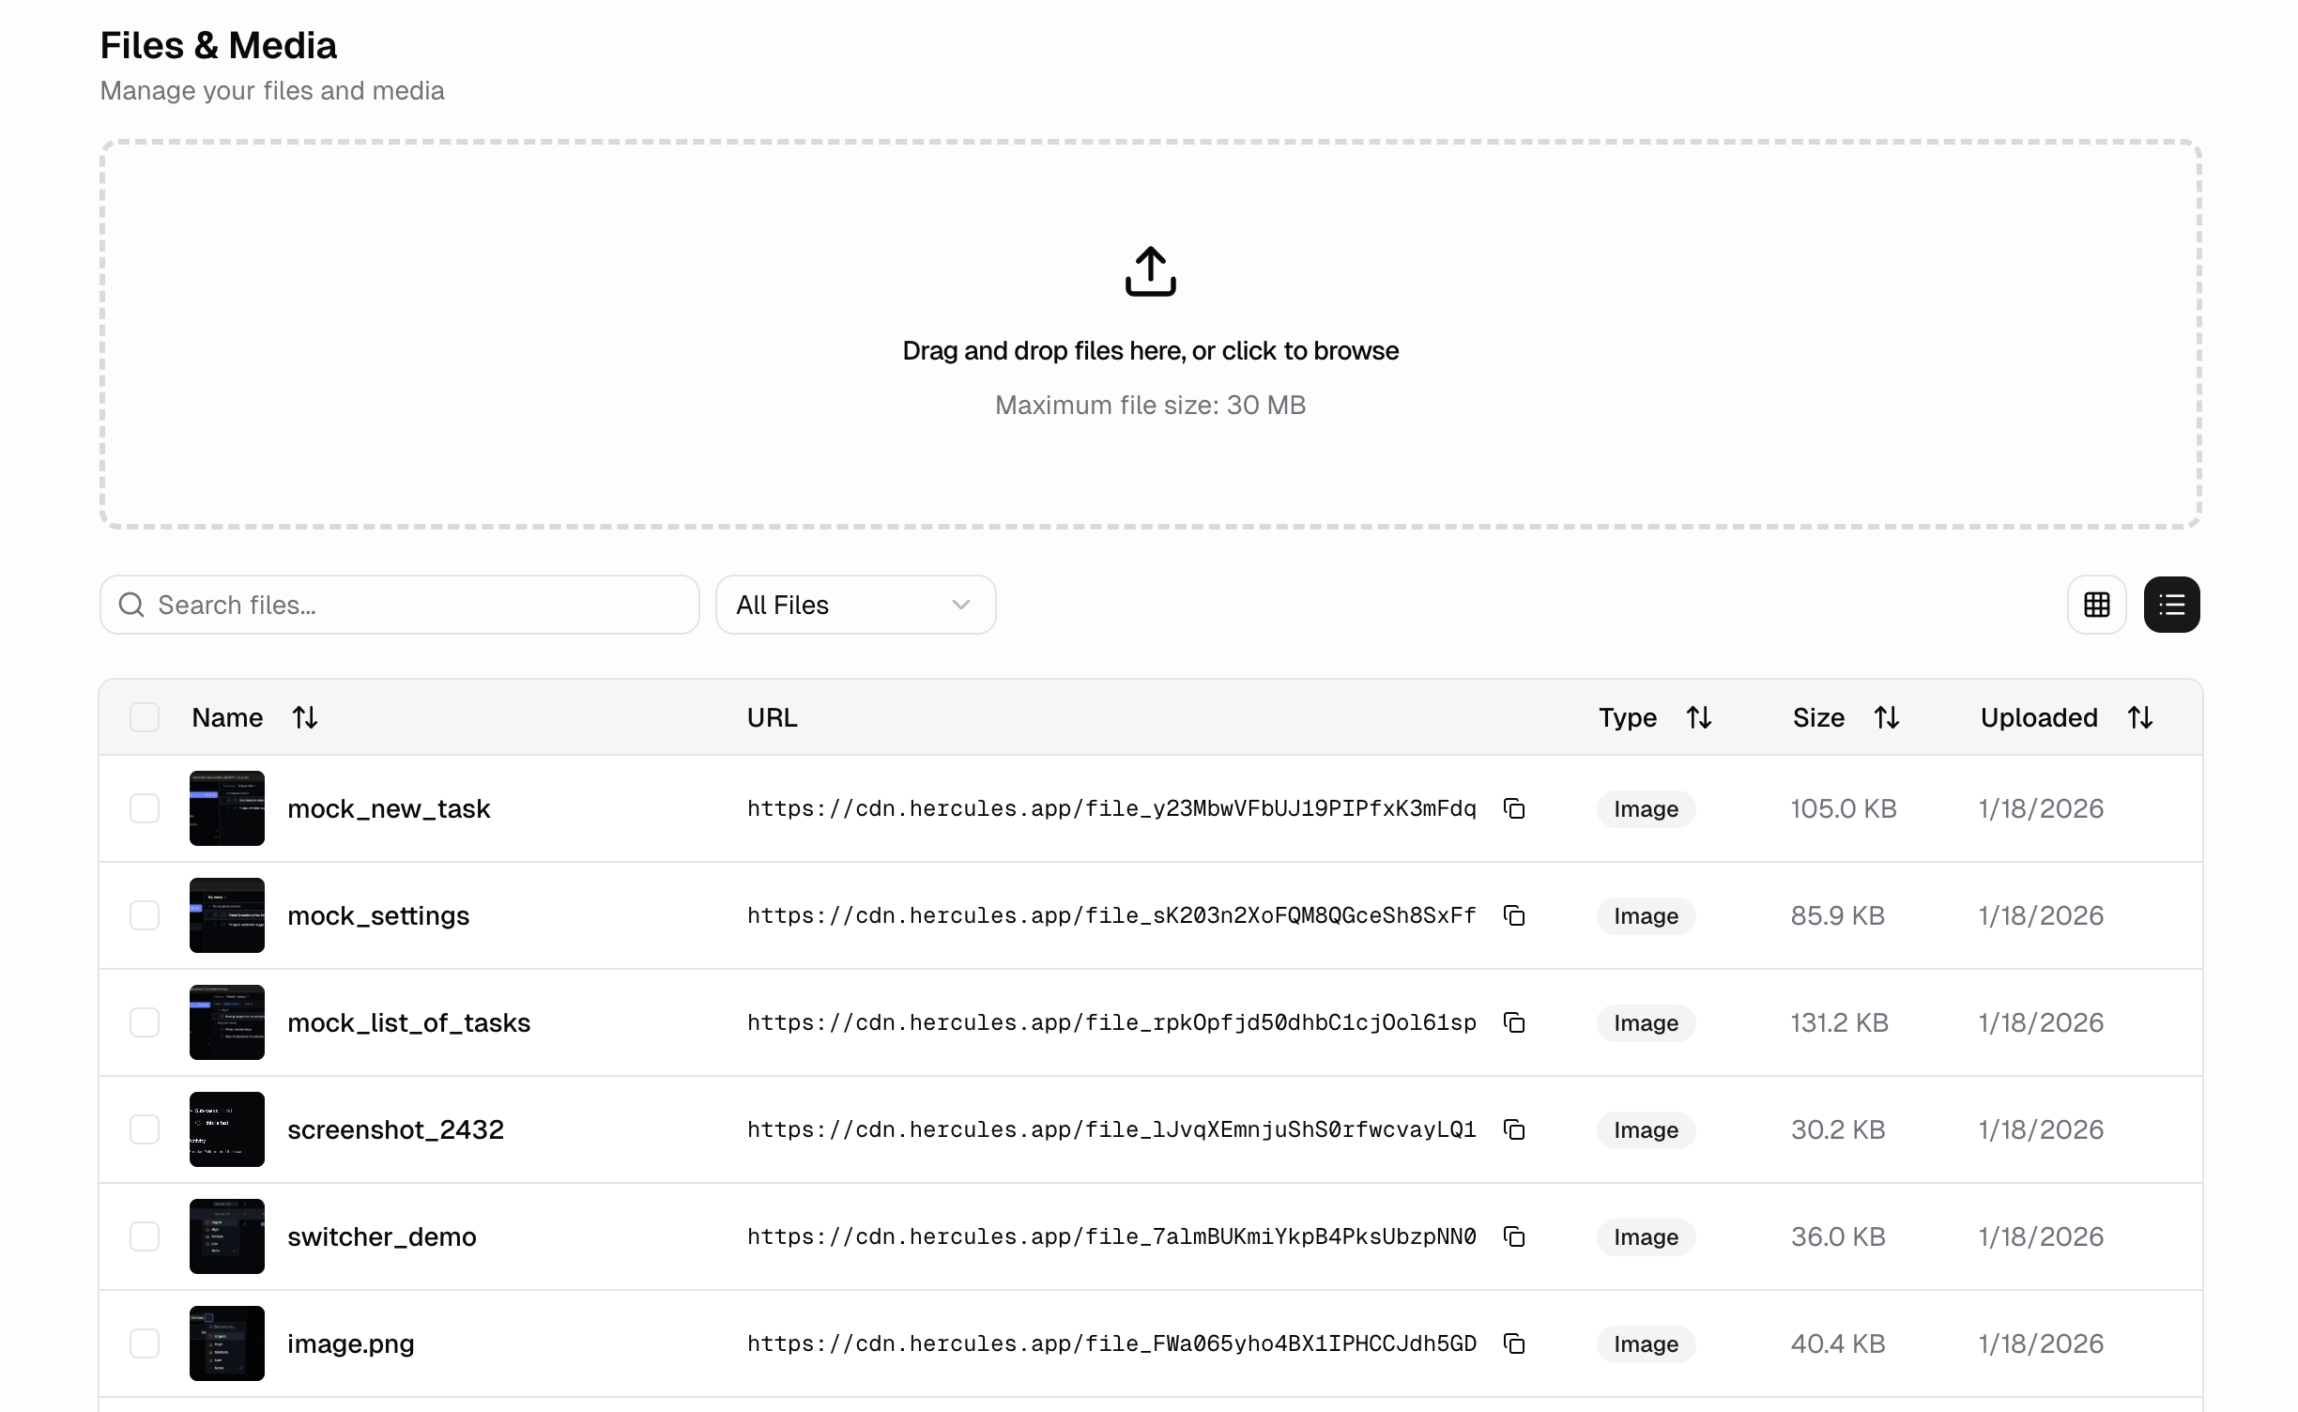Image resolution: width=2298 pixels, height=1412 pixels.
Task: Switch to grid view layout
Action: 2096,605
